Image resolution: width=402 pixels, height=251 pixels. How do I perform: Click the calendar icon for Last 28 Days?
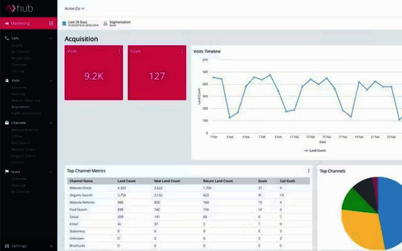click(64, 23)
